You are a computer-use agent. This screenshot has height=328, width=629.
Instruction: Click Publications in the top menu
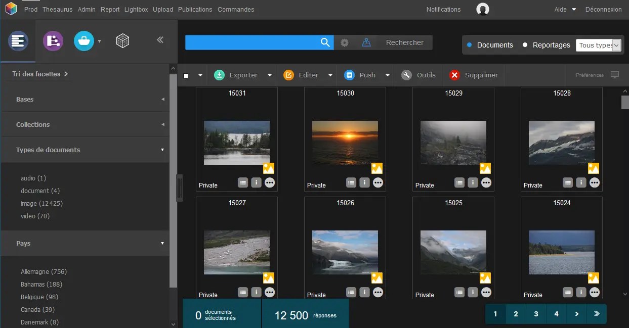coord(195,9)
